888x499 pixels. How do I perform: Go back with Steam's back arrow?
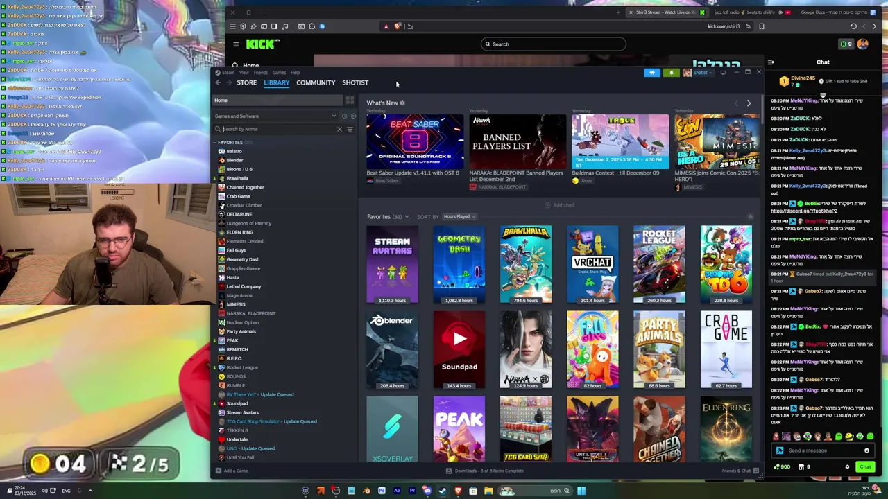coord(218,82)
